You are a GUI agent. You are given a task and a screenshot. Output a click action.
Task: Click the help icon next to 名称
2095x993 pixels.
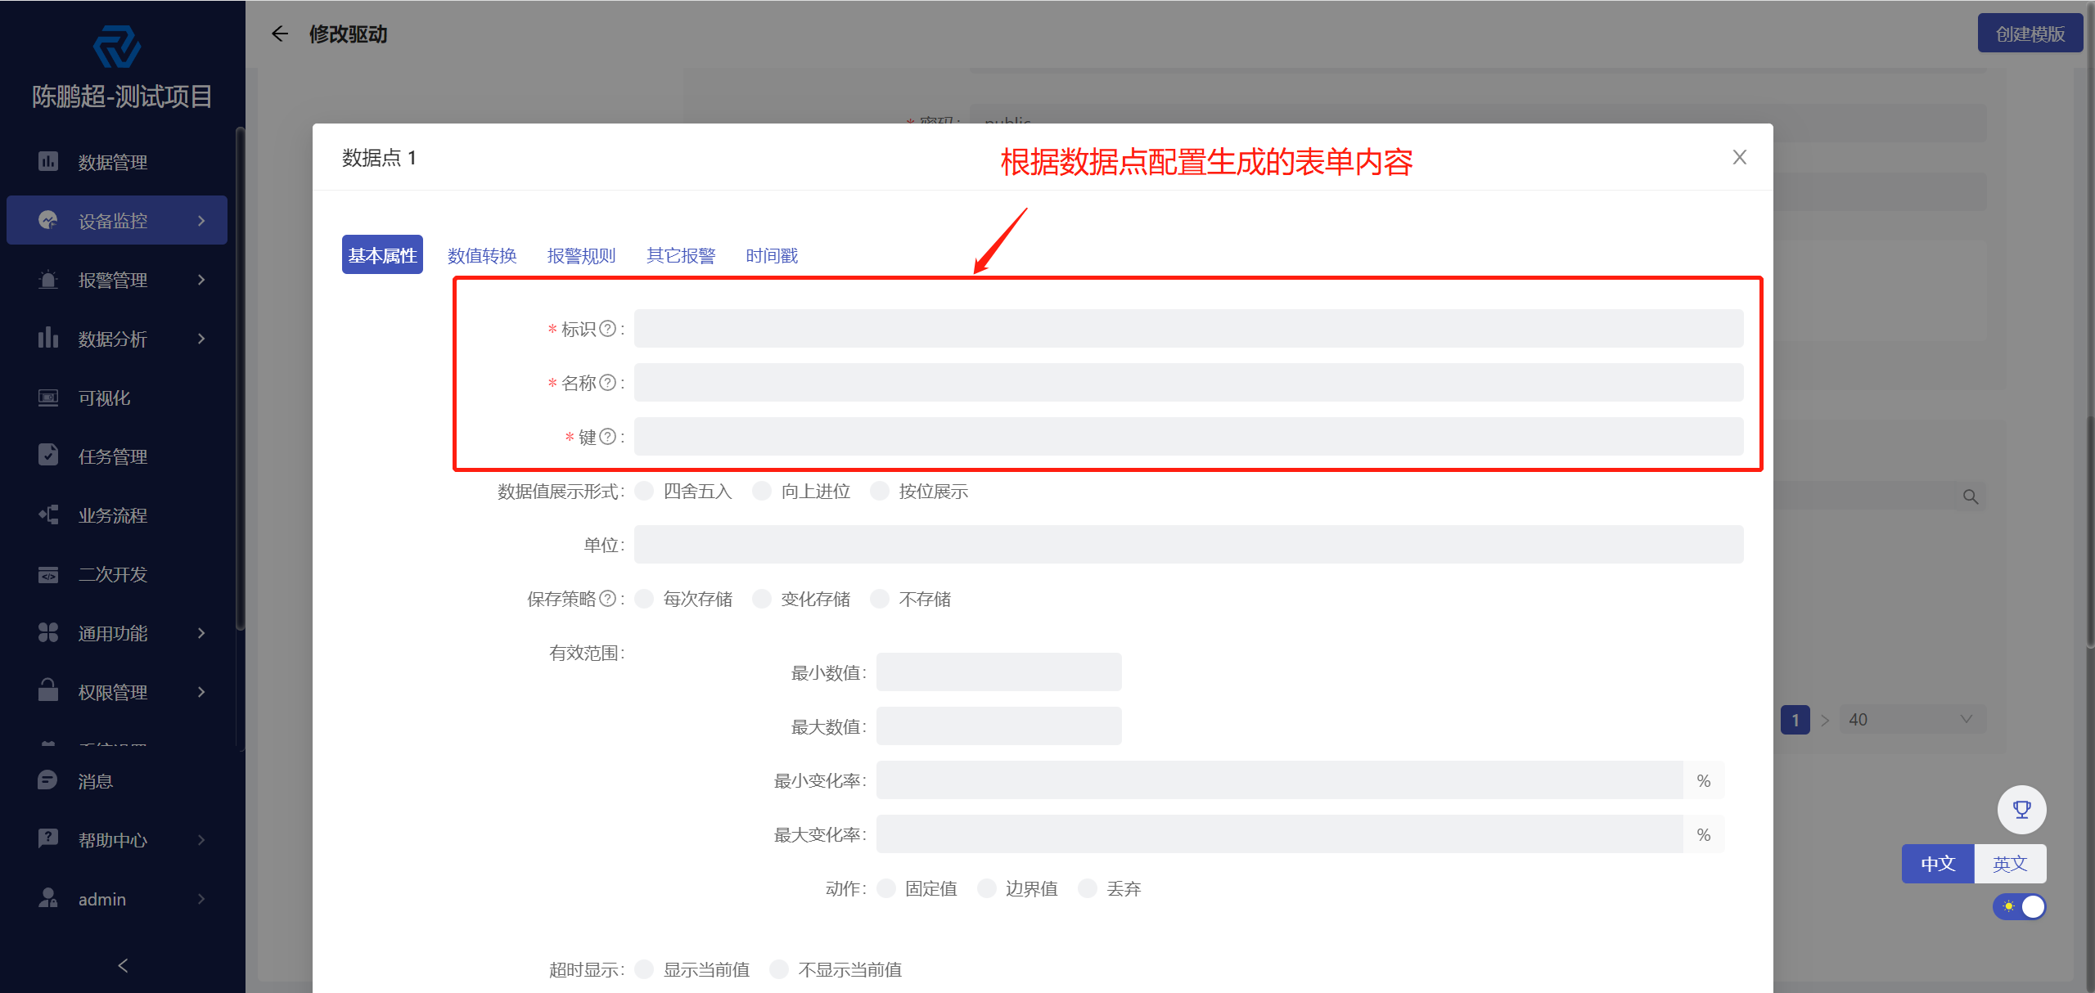[607, 383]
